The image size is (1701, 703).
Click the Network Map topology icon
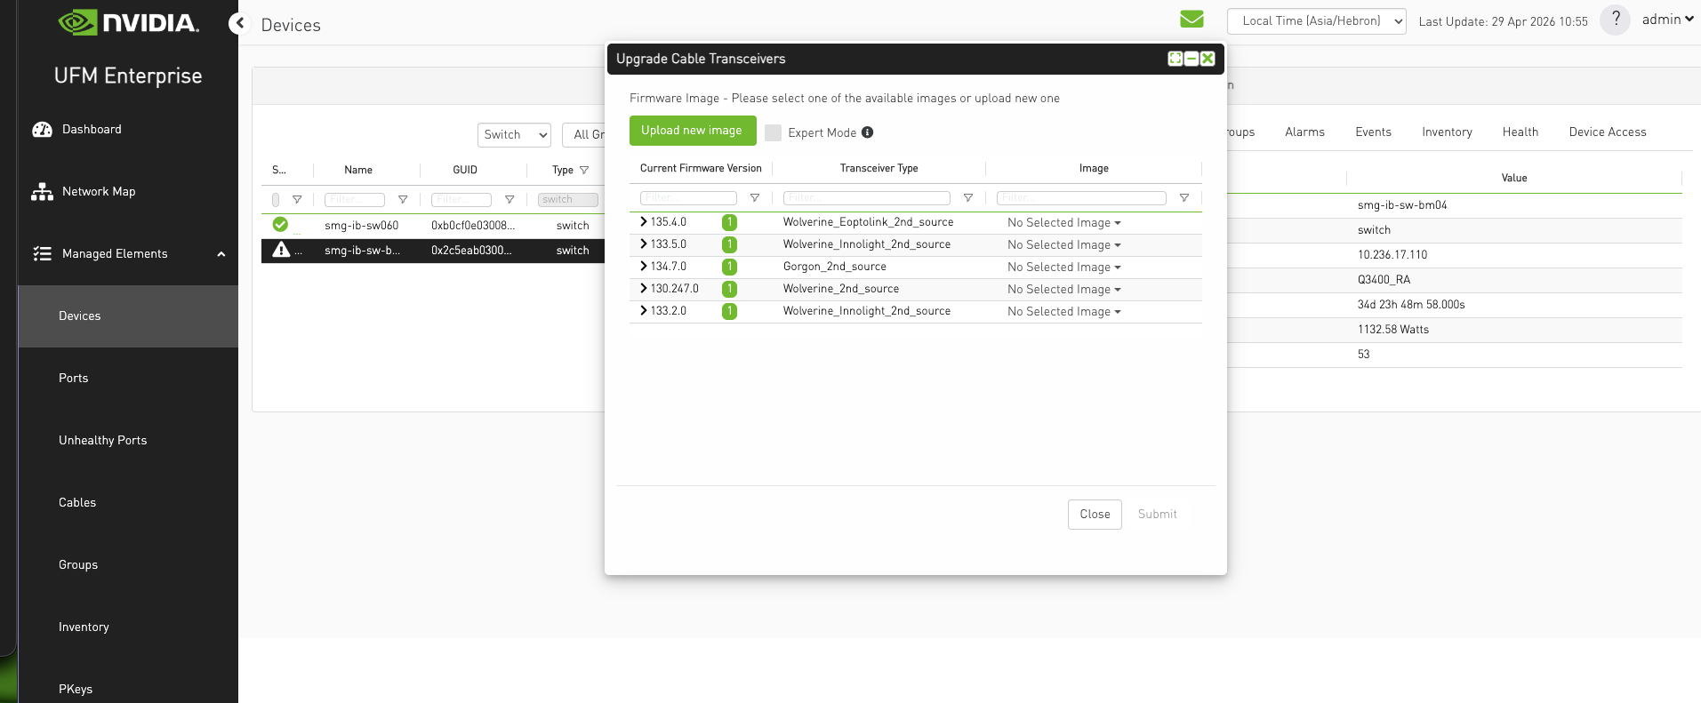coord(42,192)
